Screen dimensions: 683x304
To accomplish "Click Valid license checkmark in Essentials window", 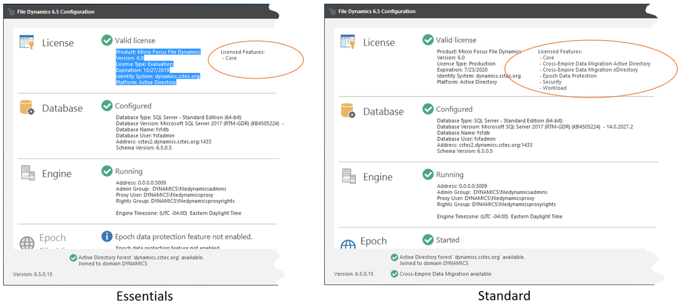I will point(107,40).
